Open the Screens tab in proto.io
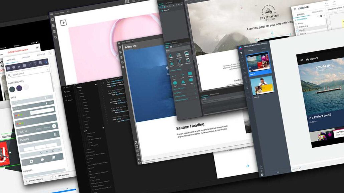Screen dimensions: 344x193 coord(301,14)
